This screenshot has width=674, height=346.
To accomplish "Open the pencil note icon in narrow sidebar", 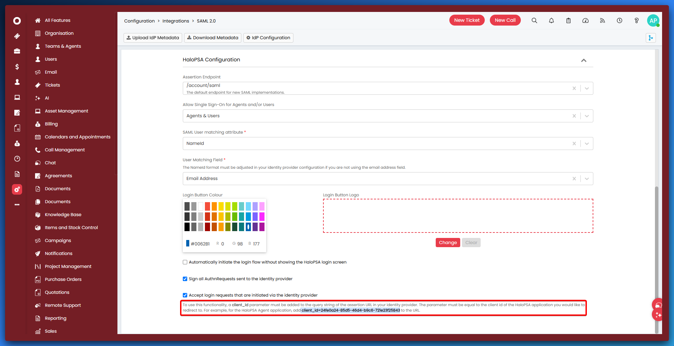I will pos(17,113).
